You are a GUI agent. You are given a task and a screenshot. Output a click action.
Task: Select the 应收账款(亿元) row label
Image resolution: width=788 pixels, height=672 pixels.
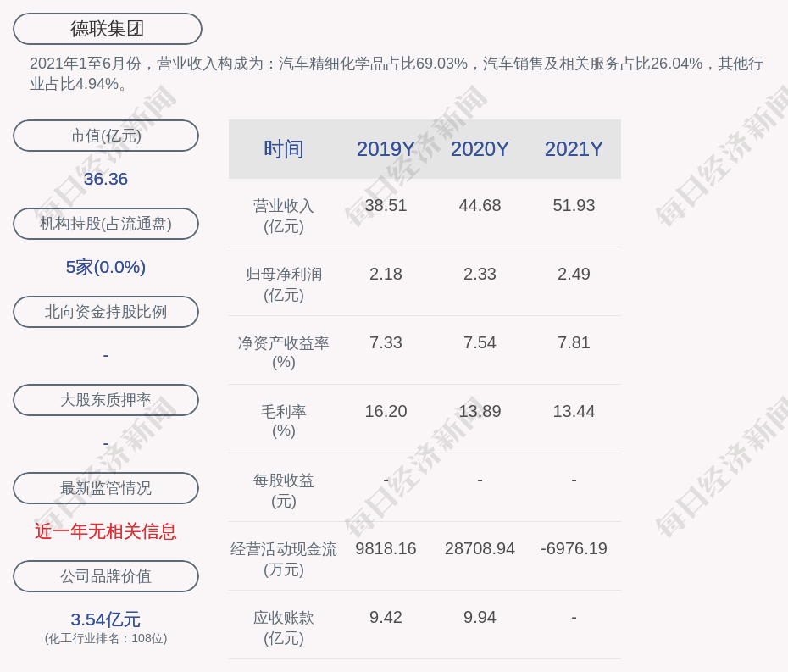(284, 628)
